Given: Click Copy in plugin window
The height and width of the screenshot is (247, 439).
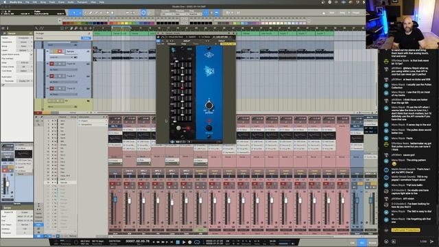Looking at the screenshot, I should click(x=184, y=44).
